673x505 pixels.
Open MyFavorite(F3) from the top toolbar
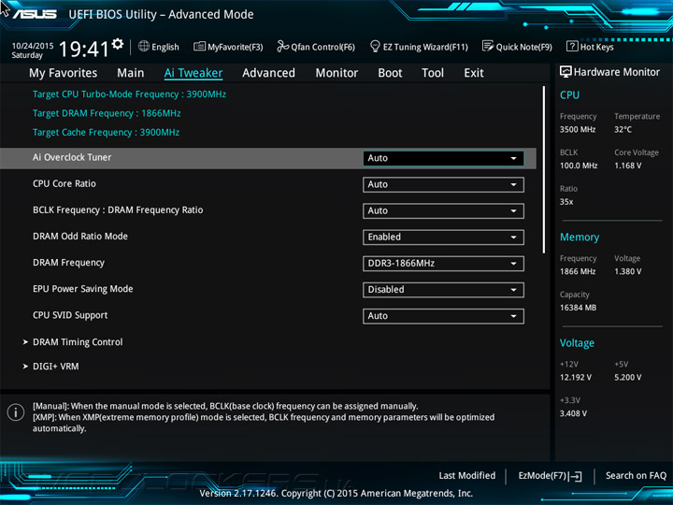click(228, 47)
